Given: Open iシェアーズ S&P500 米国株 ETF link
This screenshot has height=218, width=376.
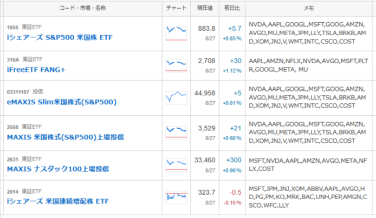Looking at the screenshot, I should (60, 37).
